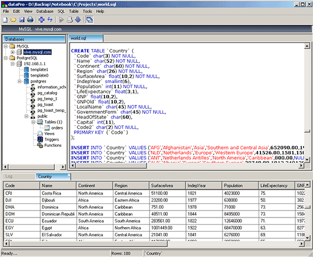Click the results grid scroll down arrow

tap(308, 238)
